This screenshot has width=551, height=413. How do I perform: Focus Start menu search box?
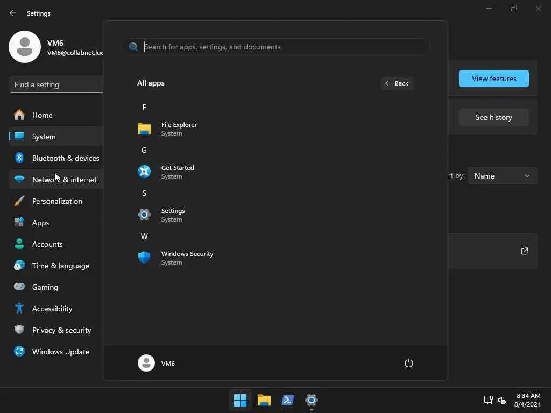[275, 47]
